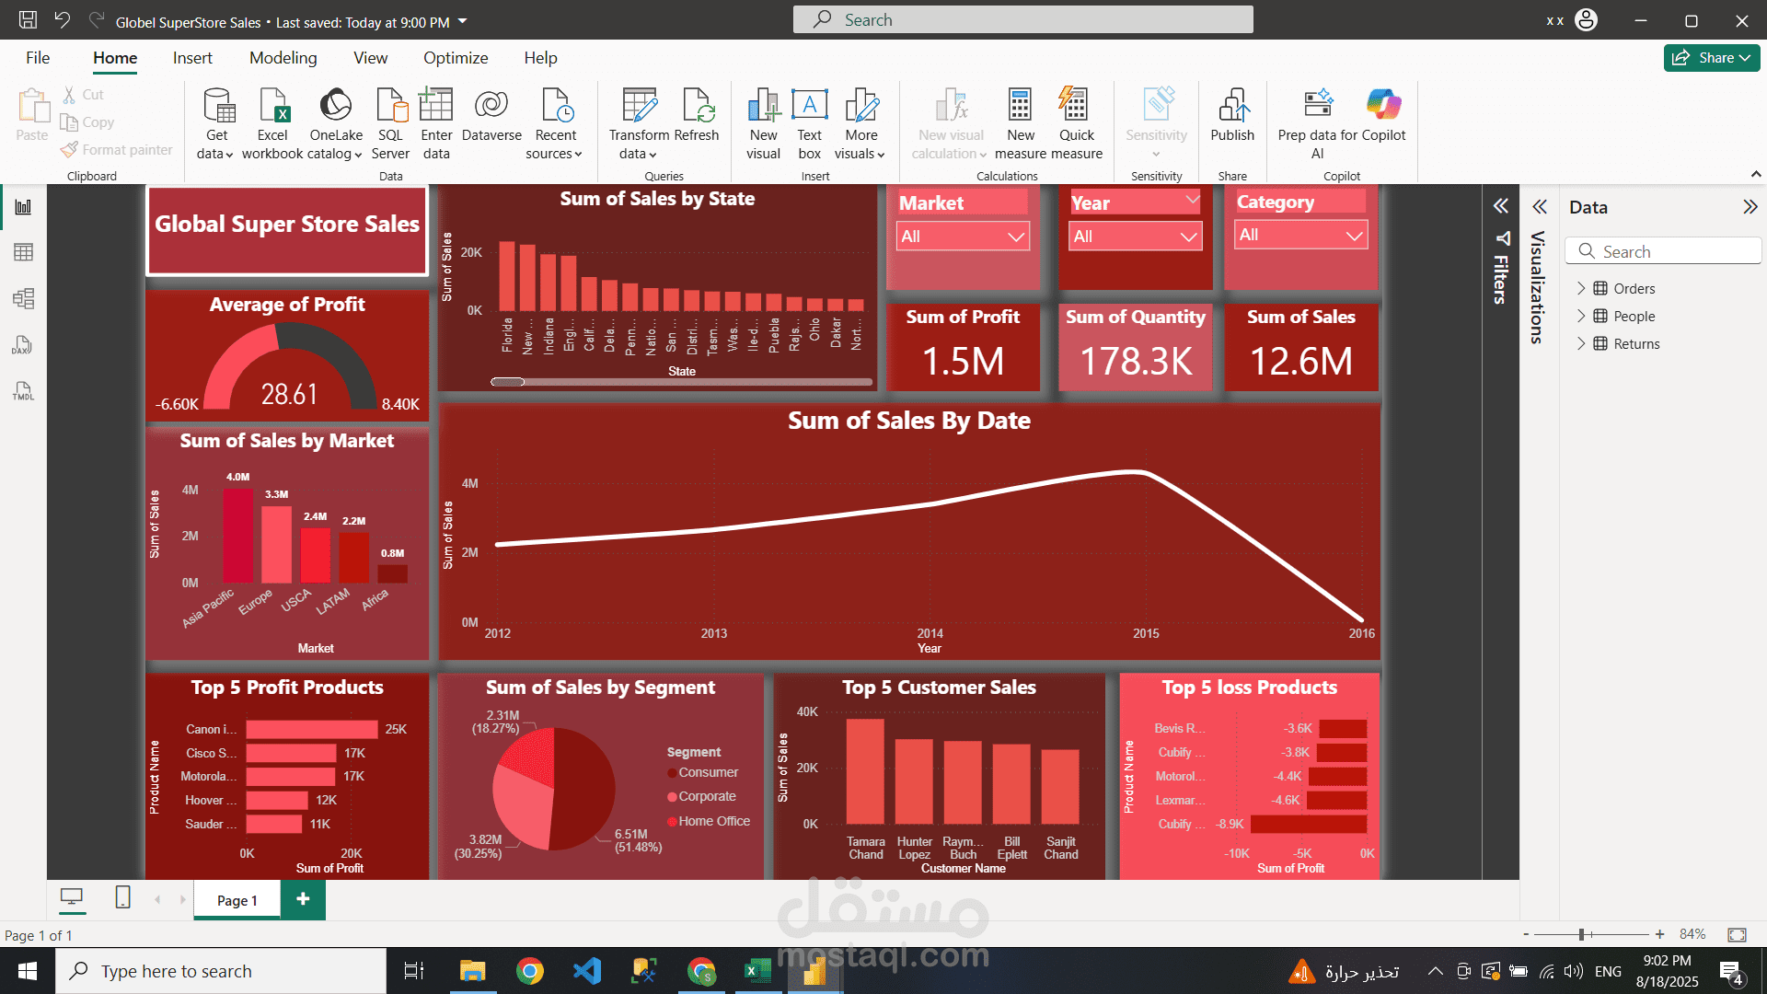The height and width of the screenshot is (994, 1767).
Task: Switch to desktop layout view
Action: (72, 897)
